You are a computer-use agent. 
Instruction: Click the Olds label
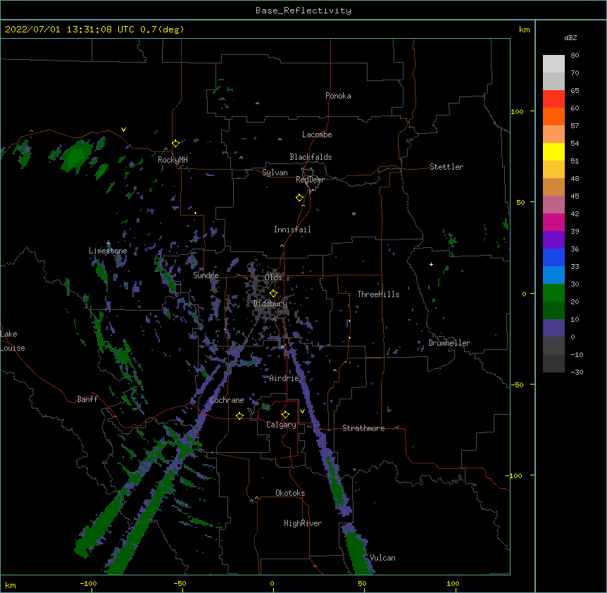pyautogui.click(x=273, y=277)
